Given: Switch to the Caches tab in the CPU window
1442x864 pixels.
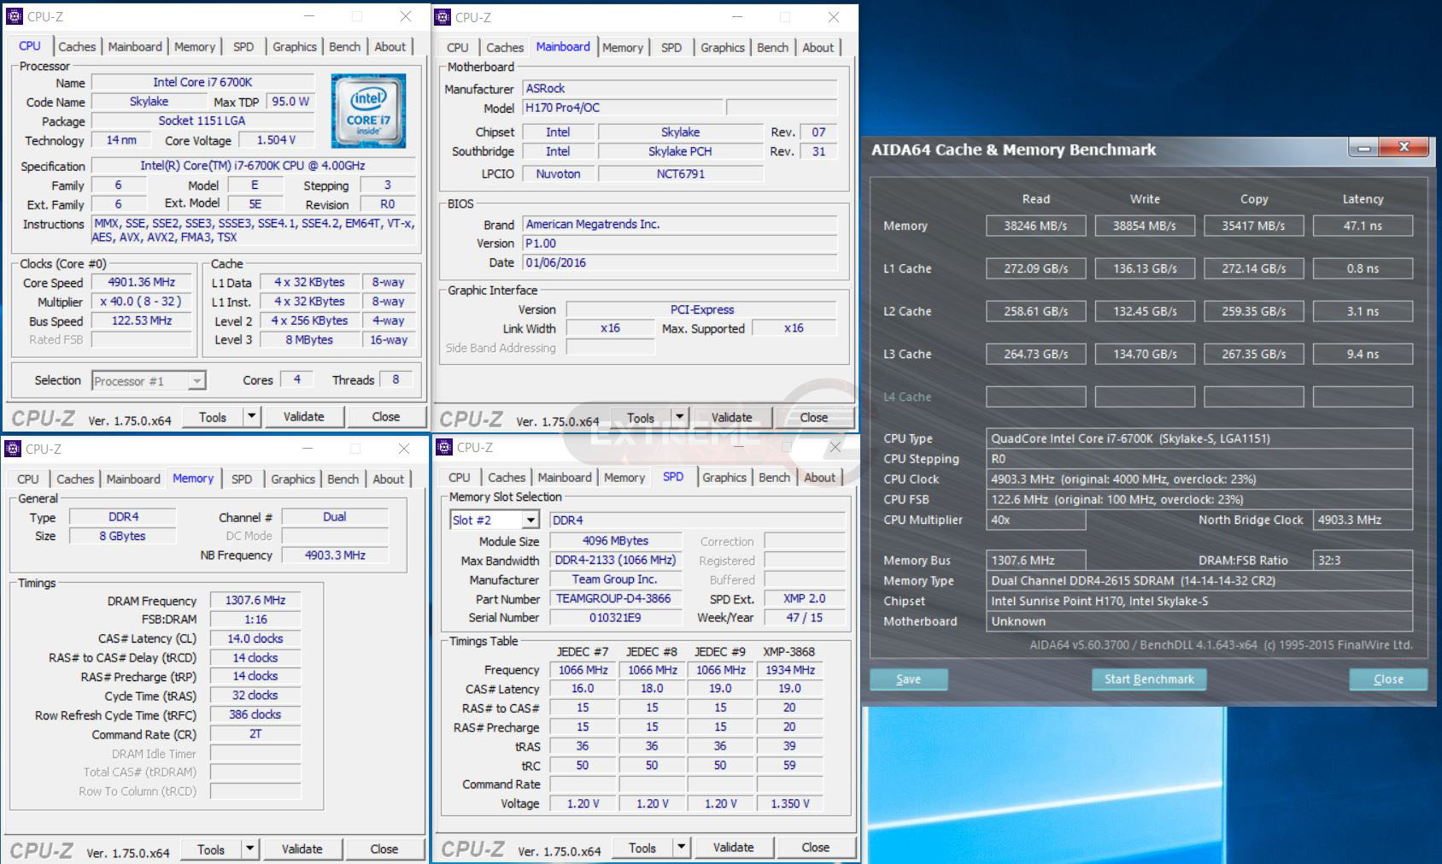Looking at the screenshot, I should point(77,47).
